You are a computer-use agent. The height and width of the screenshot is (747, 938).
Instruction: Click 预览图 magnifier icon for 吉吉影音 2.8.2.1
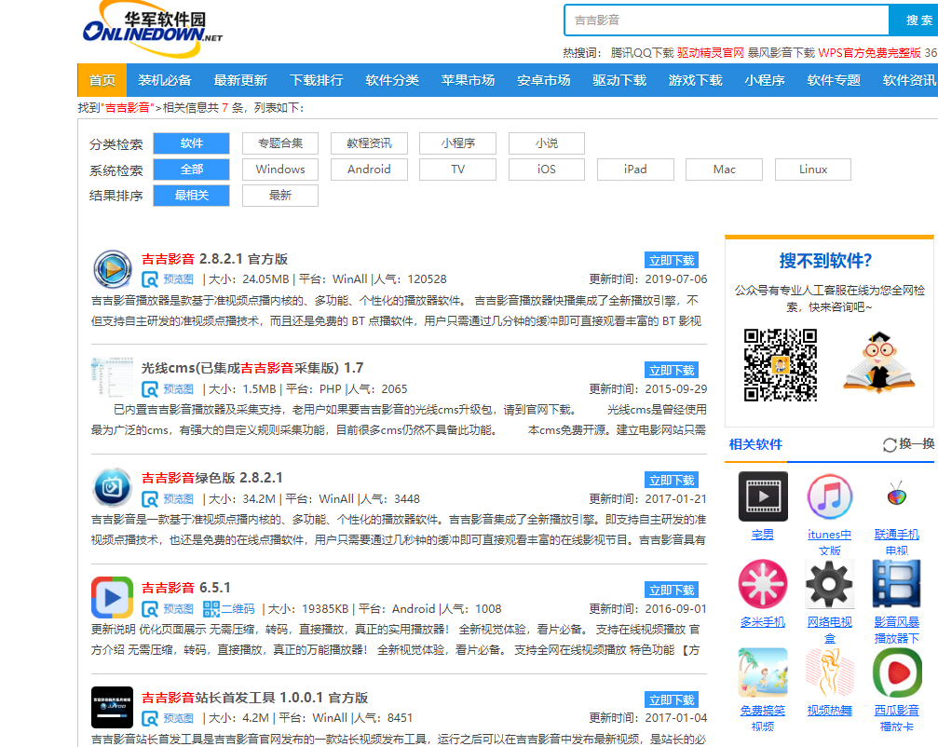[150, 279]
